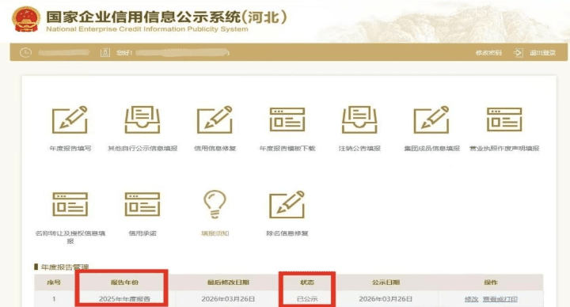
Task: Open 其他自行公示信息填报 tray icon
Action: click(x=142, y=120)
